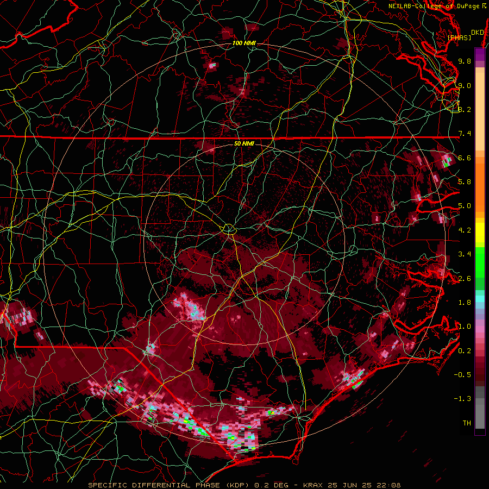Click the 1.0 legend value
489x489 pixels.
click(x=465, y=327)
